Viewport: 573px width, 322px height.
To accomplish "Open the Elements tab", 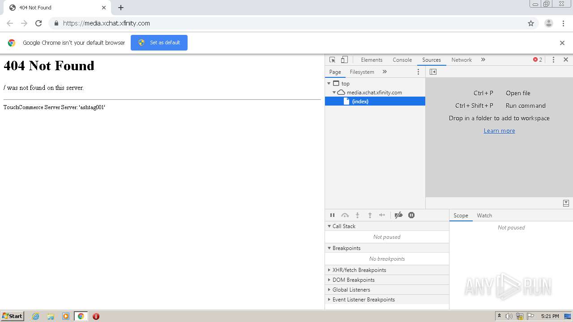I will point(372,59).
